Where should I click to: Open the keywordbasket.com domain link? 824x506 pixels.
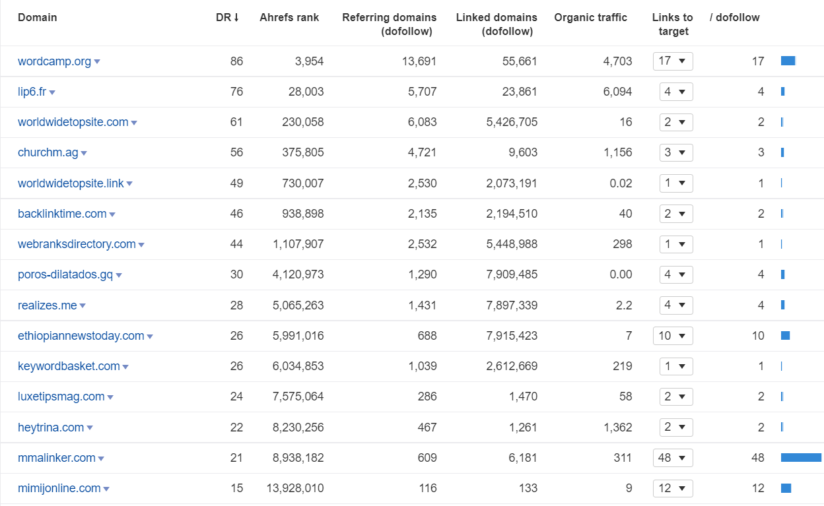click(69, 366)
